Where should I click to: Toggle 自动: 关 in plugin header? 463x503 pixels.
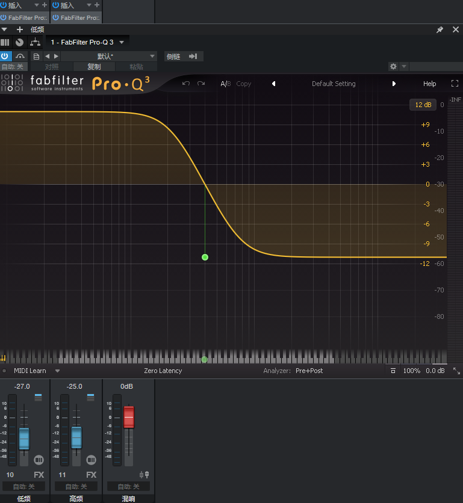(x=13, y=67)
